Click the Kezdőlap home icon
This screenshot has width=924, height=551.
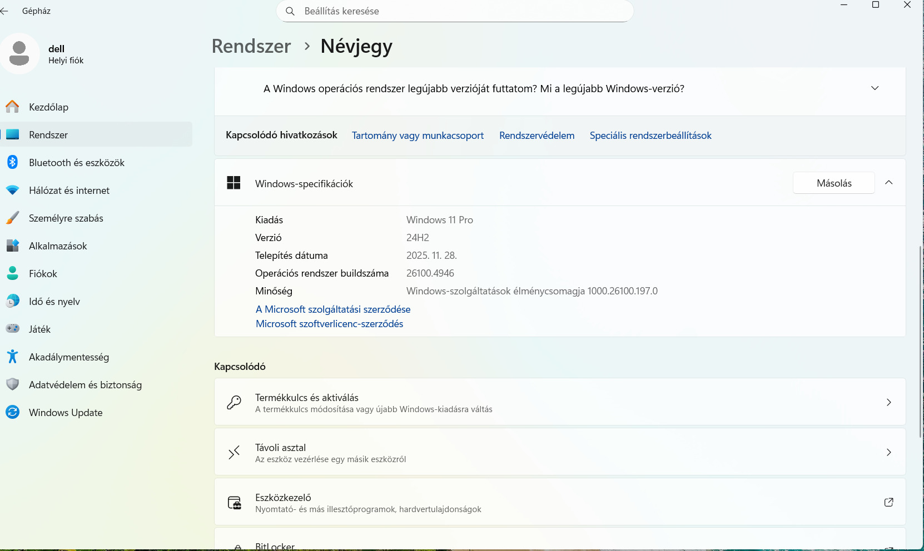point(12,107)
